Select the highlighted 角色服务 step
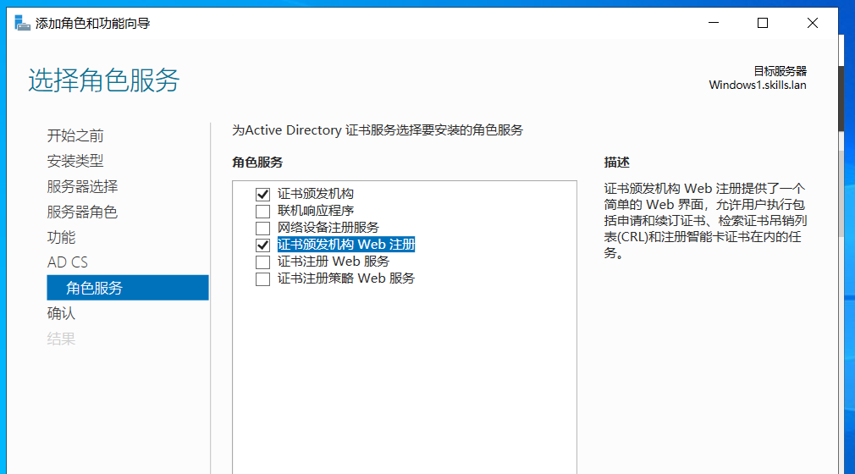Screen dimensions: 855x474 (95, 288)
